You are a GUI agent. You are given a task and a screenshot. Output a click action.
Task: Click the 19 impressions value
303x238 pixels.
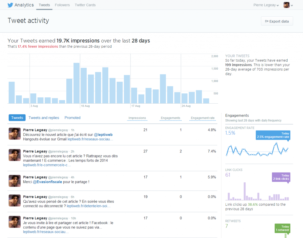[x=146, y=197]
